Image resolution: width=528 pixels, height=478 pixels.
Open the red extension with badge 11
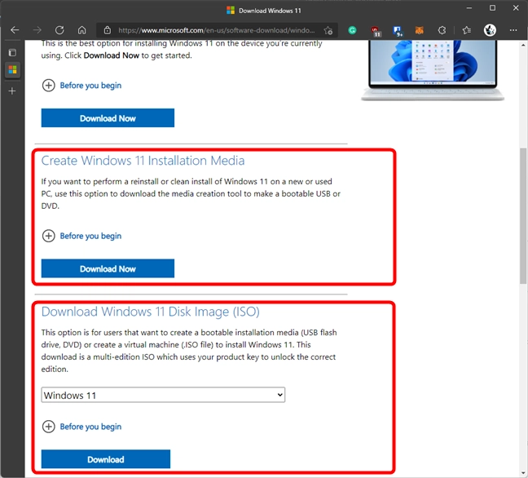point(376,31)
